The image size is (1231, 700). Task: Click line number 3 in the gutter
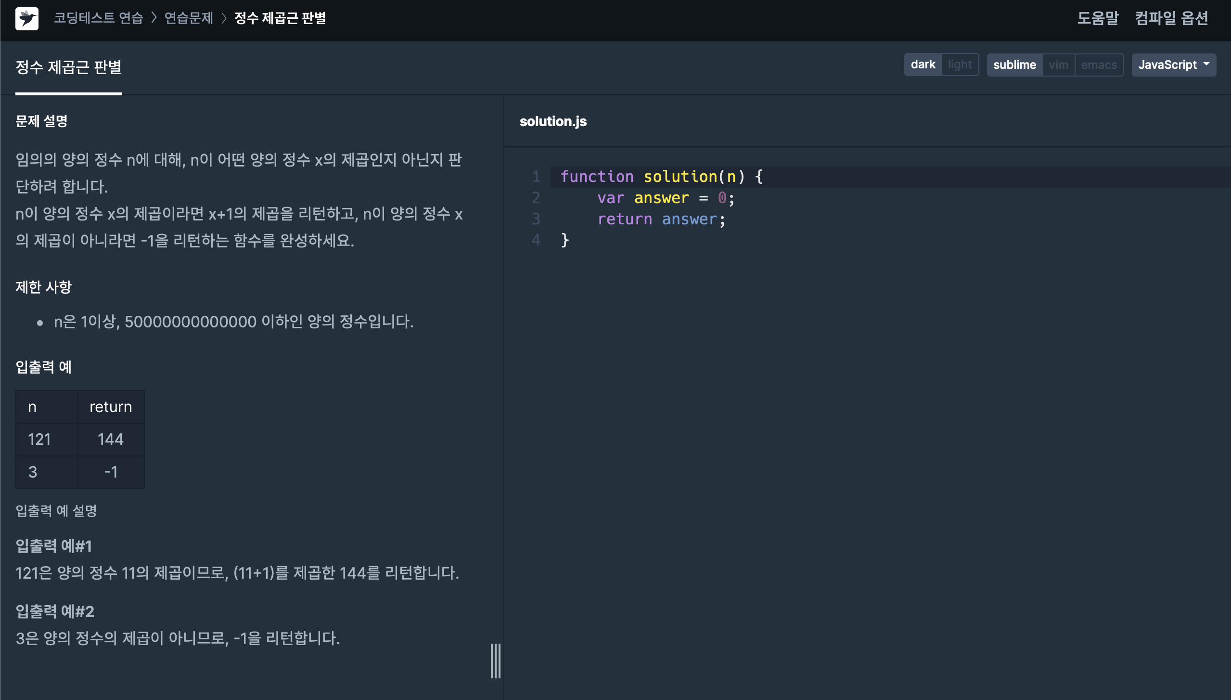click(536, 219)
